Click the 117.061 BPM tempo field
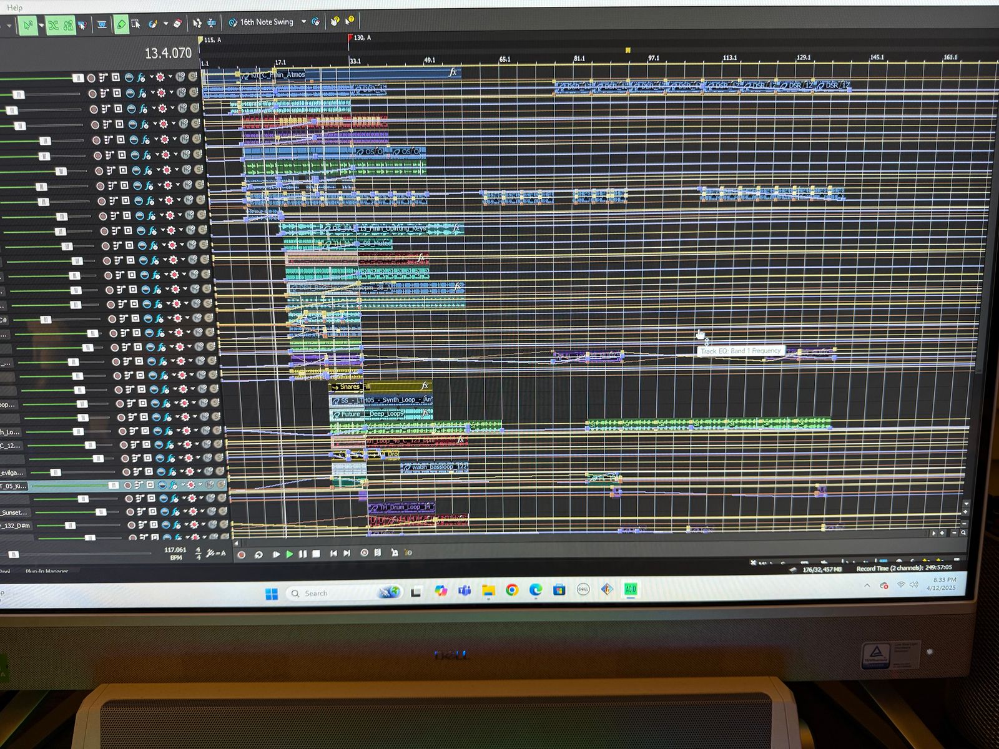999x749 pixels. 175,550
